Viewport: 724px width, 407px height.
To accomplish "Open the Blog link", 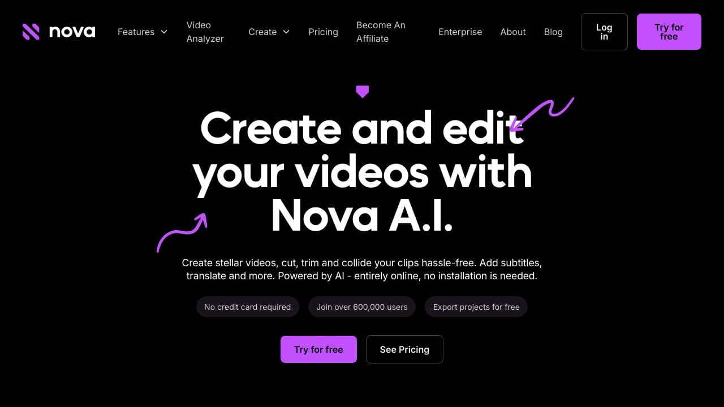I will click(553, 32).
